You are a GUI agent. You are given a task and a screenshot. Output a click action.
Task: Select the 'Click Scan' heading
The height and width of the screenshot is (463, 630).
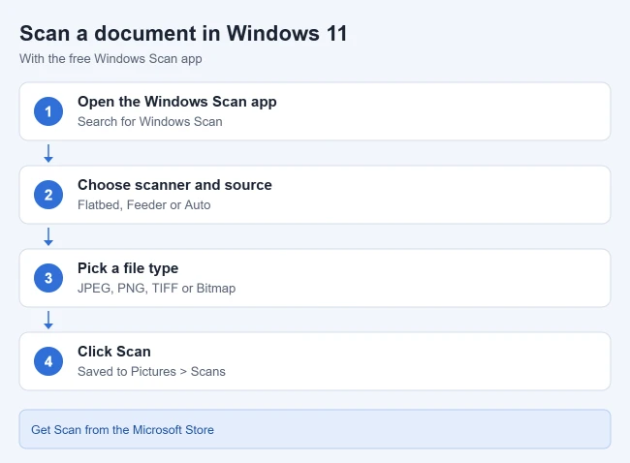click(114, 352)
